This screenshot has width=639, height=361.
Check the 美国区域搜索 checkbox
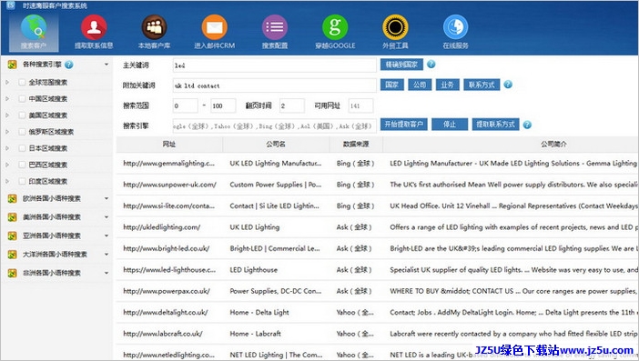22,115
